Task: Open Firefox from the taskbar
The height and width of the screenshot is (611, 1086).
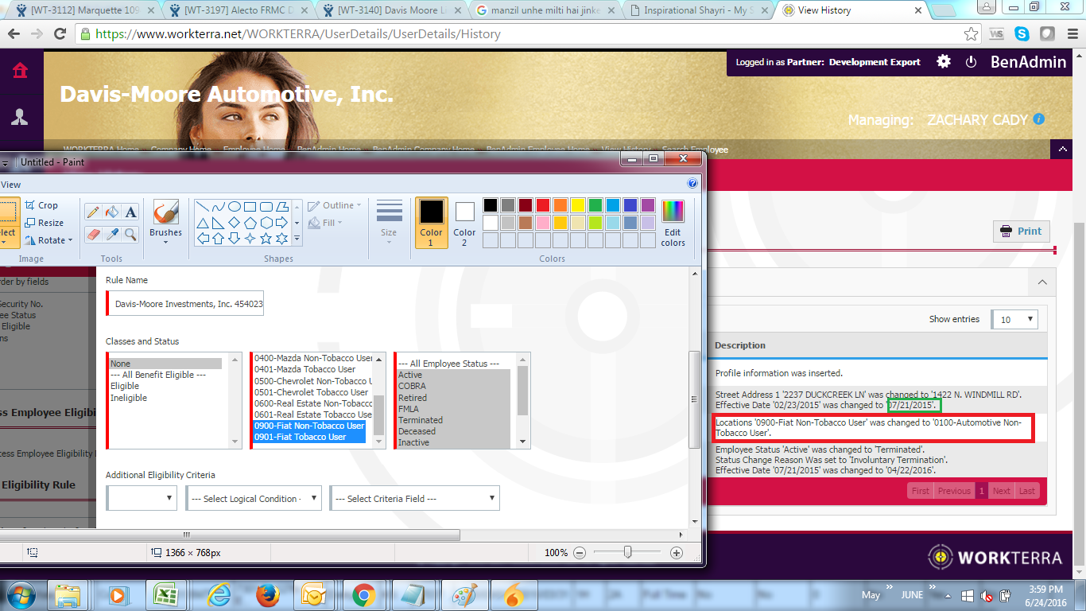Action: tap(269, 595)
